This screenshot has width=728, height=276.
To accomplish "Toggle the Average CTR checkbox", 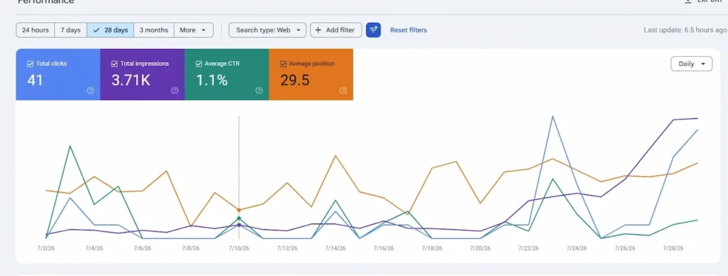I will point(199,63).
